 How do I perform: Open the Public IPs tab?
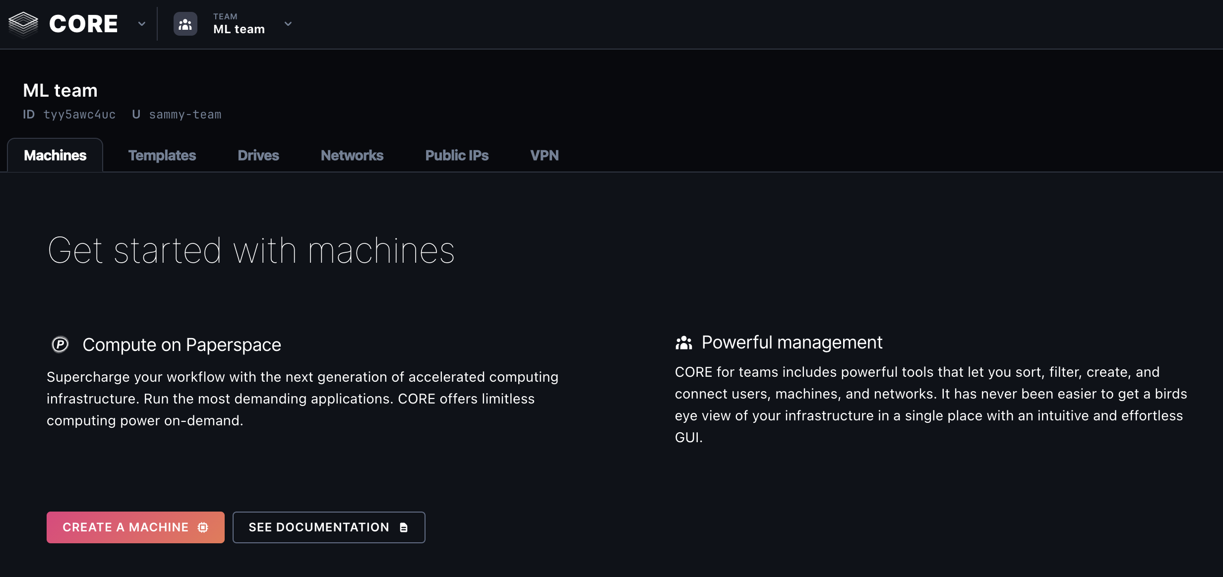[457, 155]
